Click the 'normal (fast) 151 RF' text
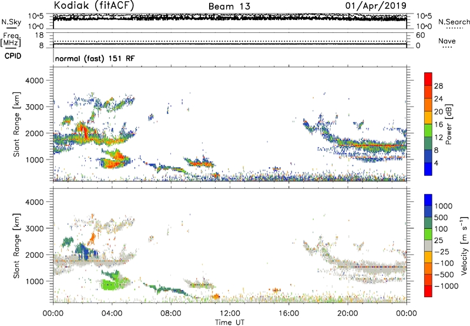This screenshot has height=326, width=470. (95, 58)
